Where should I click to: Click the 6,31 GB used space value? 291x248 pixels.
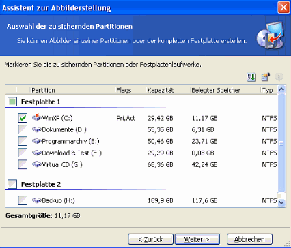pos(203,129)
